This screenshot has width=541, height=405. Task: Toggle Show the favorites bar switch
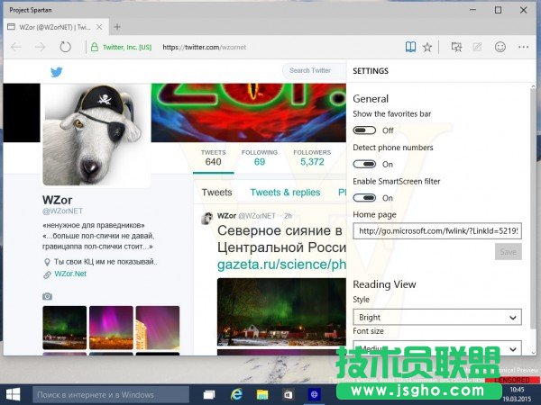364,130
